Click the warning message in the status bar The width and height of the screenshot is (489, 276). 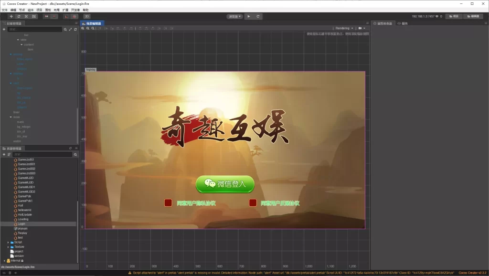291,273
